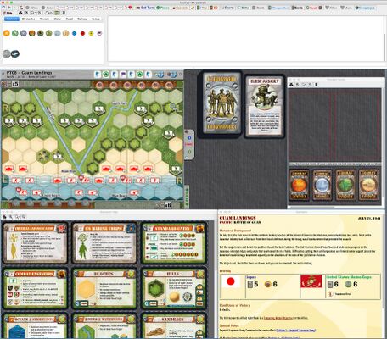Click the US Marine Corps flag in the Briefing table

pos(311,281)
